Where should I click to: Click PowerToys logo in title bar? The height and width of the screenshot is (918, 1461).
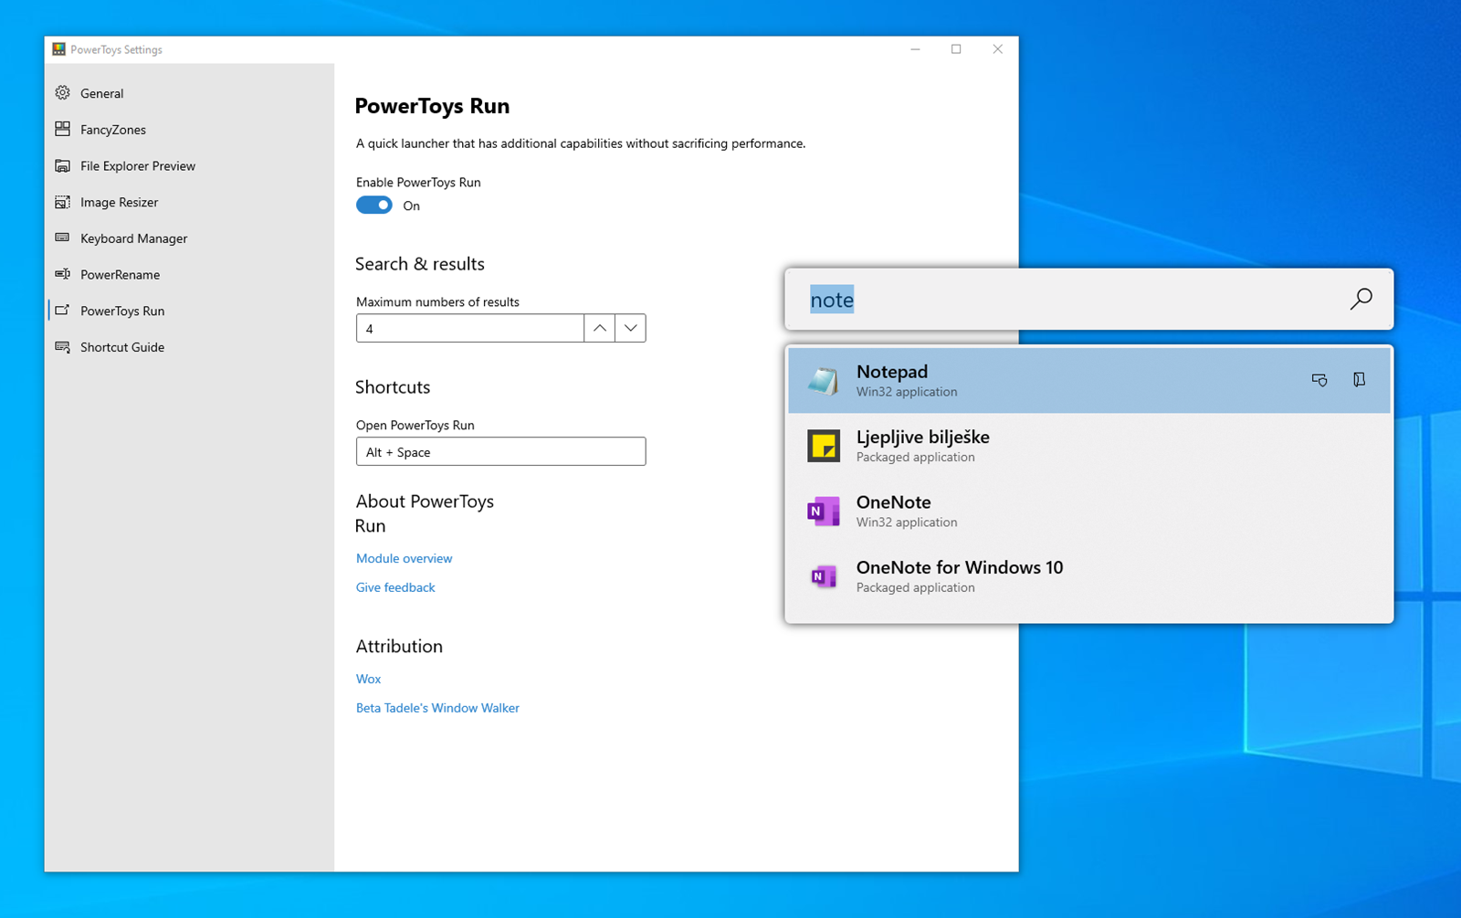(x=58, y=49)
